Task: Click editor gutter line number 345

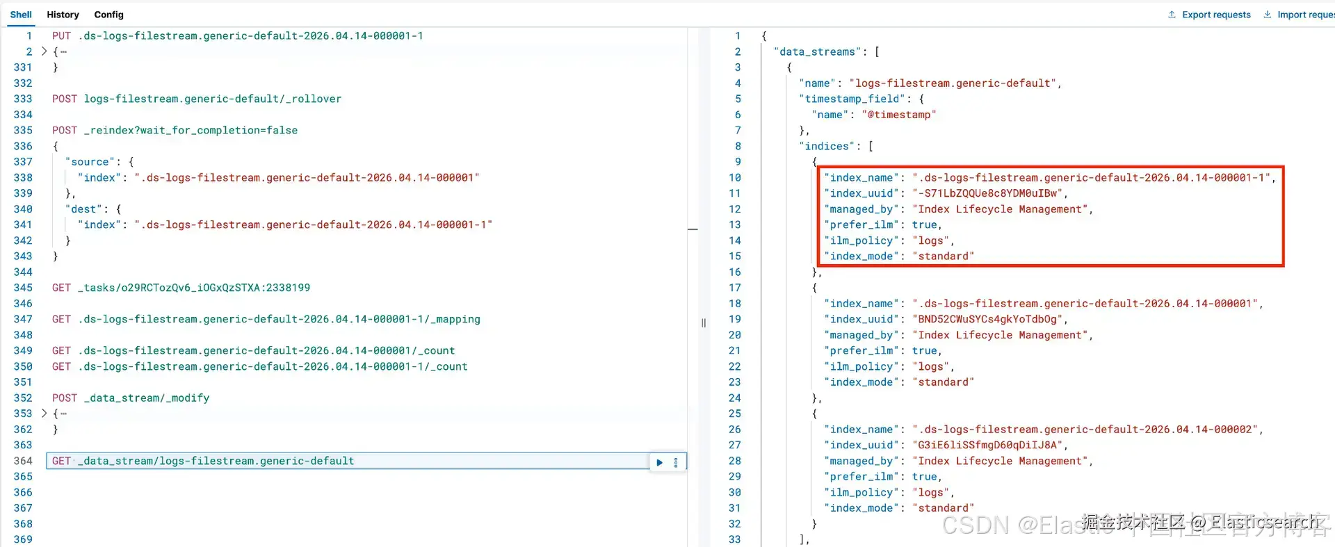Action: point(23,288)
